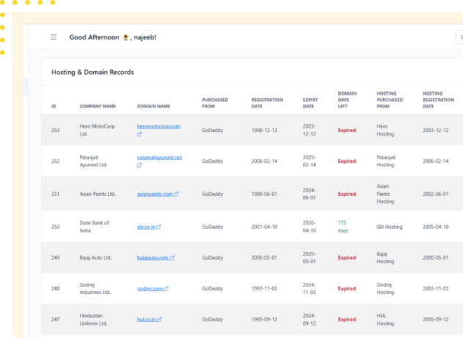The width and height of the screenshot is (463, 338).
Task: Select the State Bank of India cell
Action: click(x=94, y=227)
